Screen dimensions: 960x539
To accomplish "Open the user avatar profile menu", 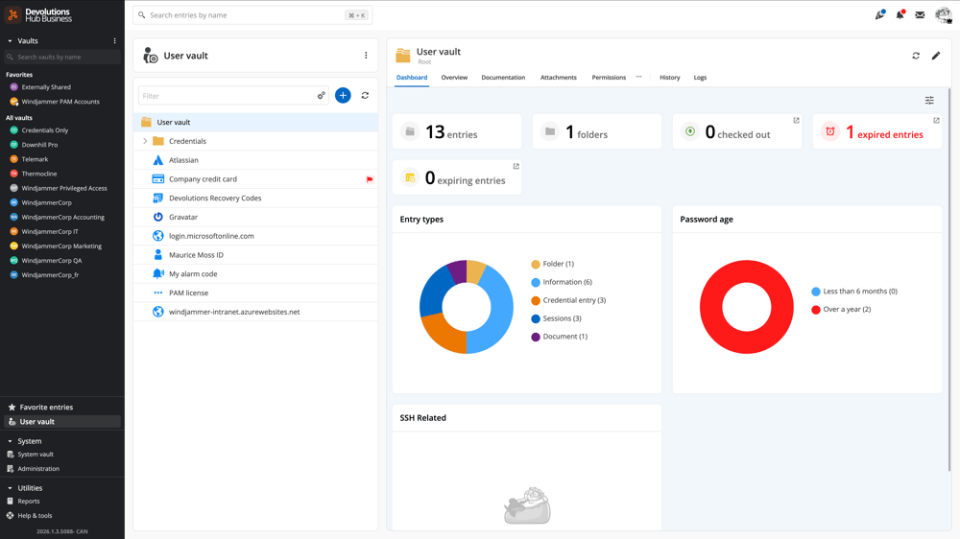I will coord(944,15).
